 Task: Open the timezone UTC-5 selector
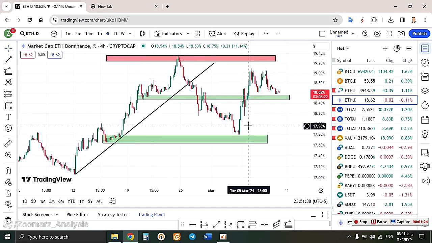click(310, 201)
